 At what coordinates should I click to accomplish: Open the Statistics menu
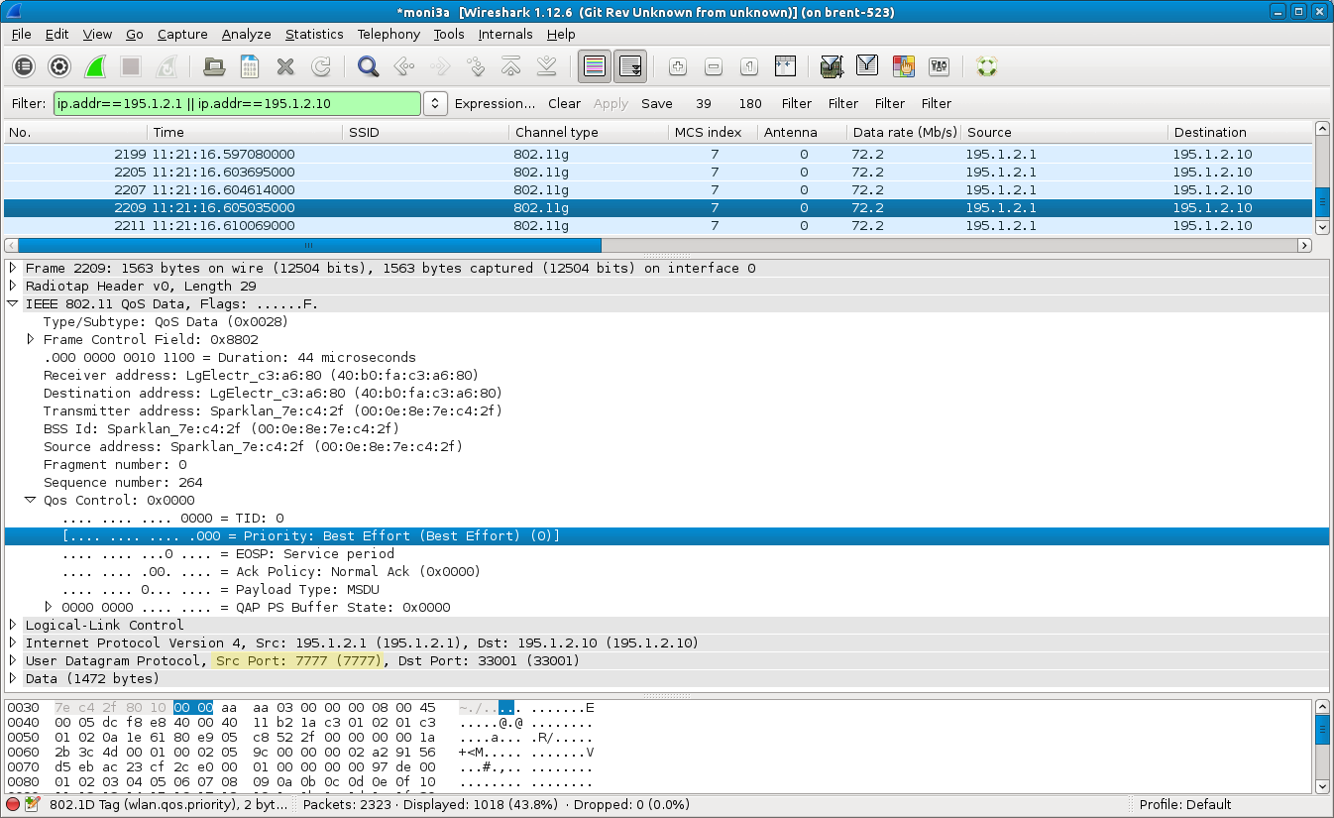point(314,34)
